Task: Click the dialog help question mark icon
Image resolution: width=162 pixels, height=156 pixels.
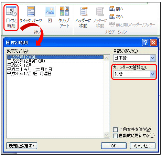Action: [x=145, y=43]
